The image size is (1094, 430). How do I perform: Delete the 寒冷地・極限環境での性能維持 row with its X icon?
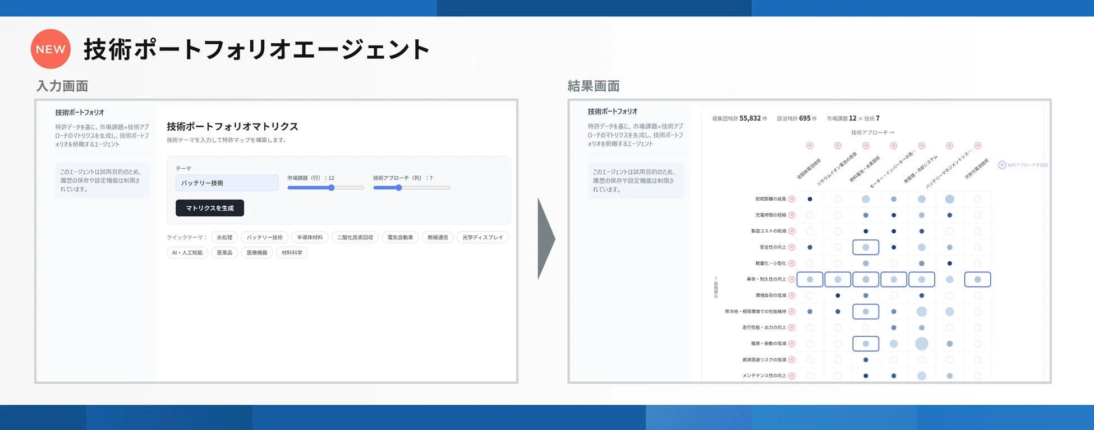(792, 312)
